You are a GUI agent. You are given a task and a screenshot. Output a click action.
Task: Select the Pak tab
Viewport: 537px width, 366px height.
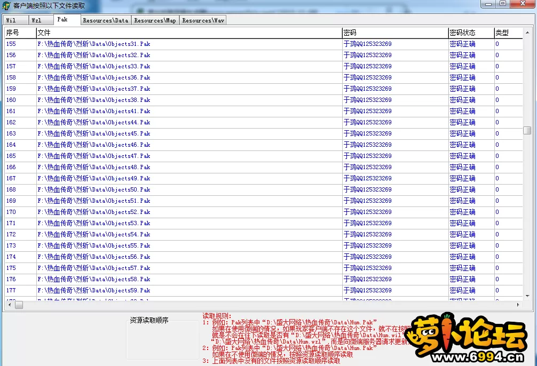[x=67, y=20]
